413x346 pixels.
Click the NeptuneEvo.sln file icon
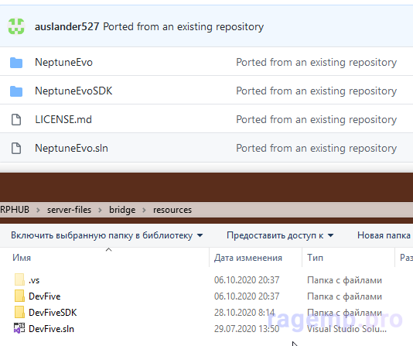pos(16,148)
